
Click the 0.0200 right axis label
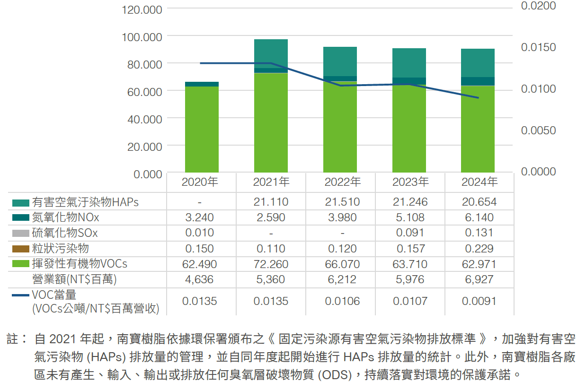tap(538, 6)
